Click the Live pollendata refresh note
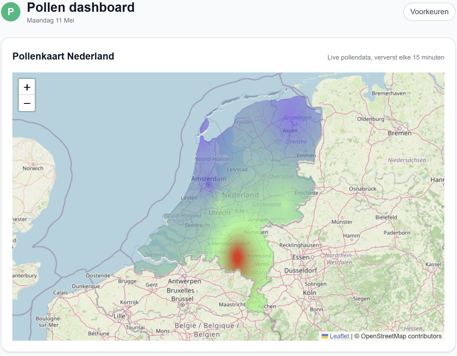Image resolution: width=457 pixels, height=356 pixels. (386, 57)
